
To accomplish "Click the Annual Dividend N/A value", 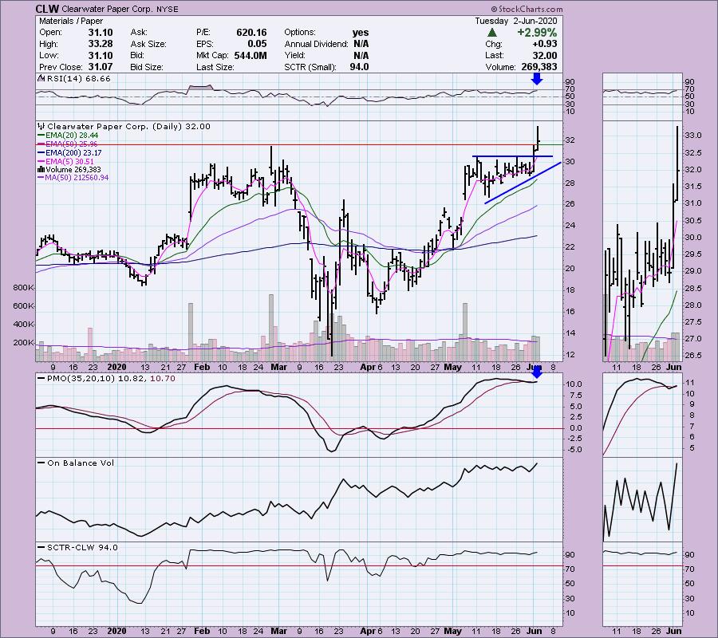I will tap(361, 44).
